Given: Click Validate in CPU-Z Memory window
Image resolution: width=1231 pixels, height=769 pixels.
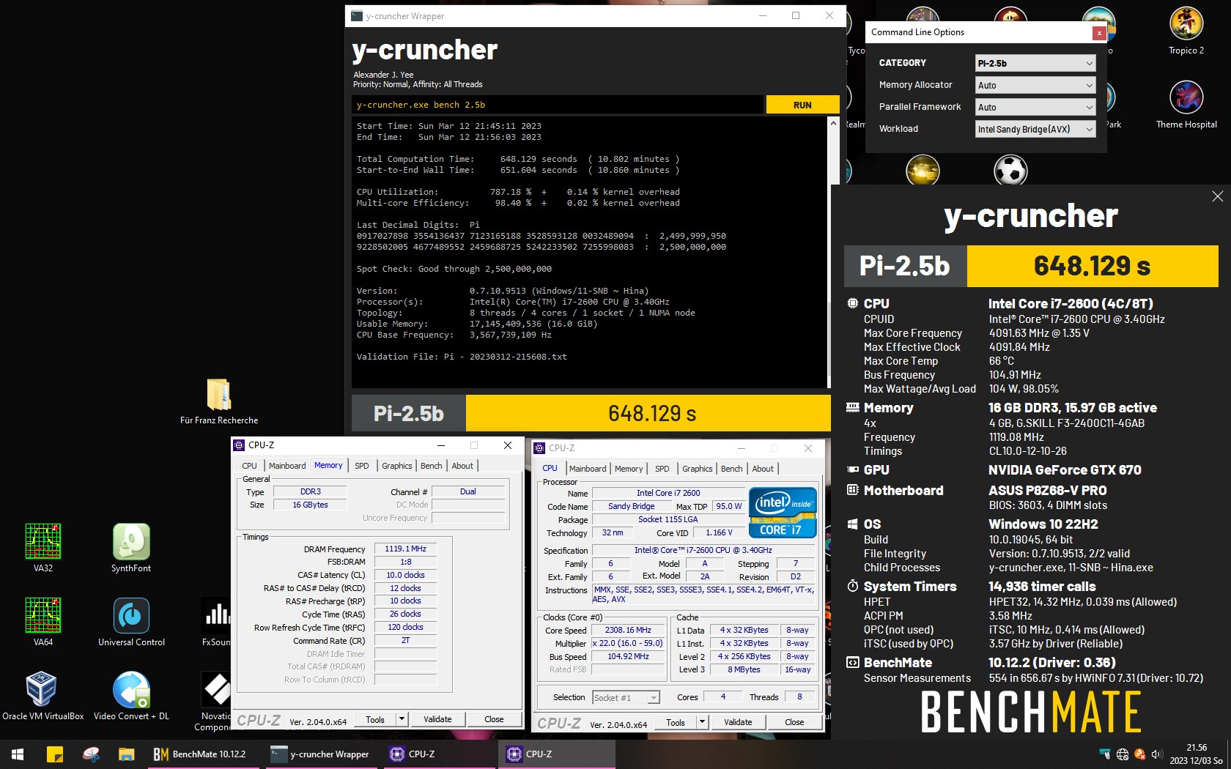Looking at the screenshot, I should 437,719.
